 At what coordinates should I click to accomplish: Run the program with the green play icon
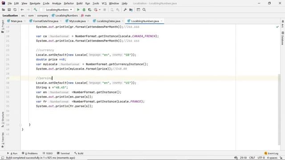coord(78,10)
